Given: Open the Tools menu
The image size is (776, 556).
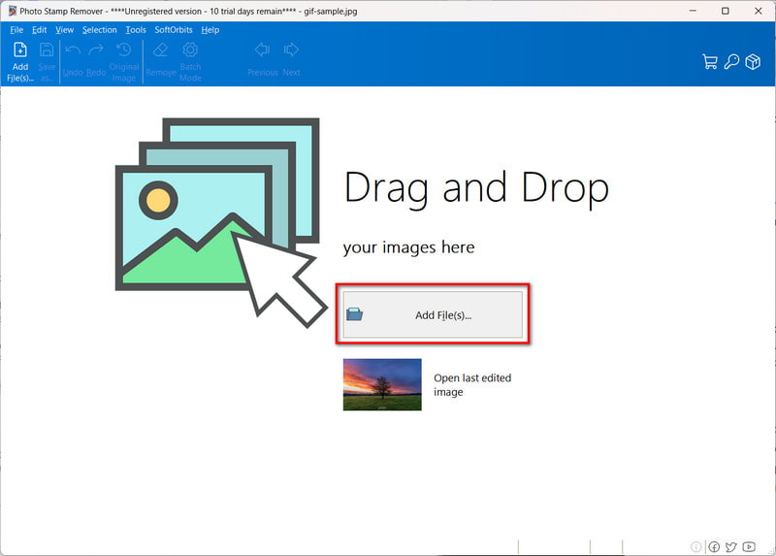Looking at the screenshot, I should tap(136, 30).
